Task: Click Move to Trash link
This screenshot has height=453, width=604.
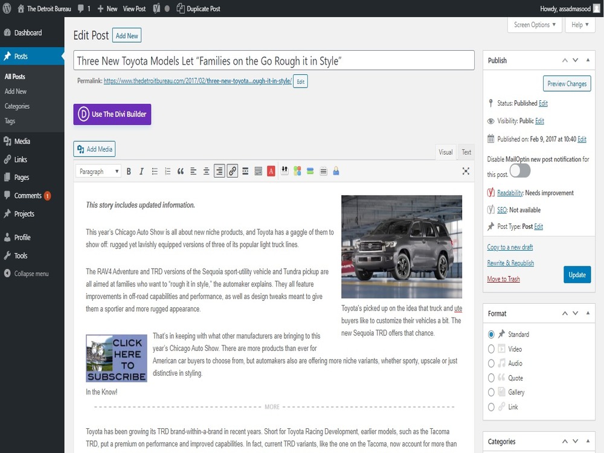Action: 503,279
